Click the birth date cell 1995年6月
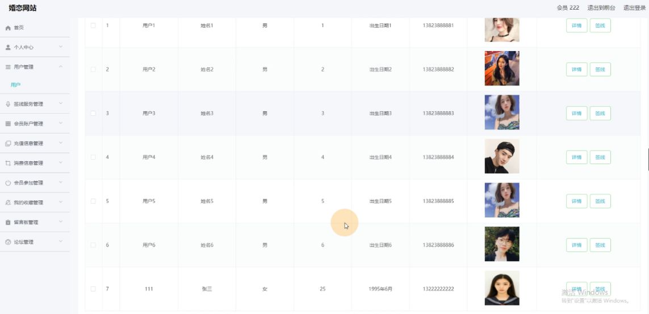Viewport: 649px width, 314px height. point(380,289)
